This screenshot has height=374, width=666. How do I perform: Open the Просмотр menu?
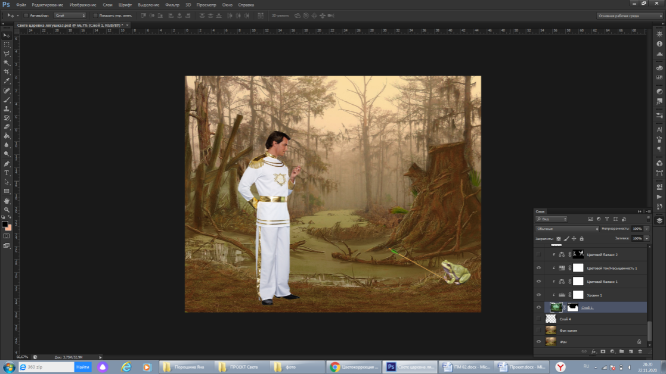tap(206, 5)
